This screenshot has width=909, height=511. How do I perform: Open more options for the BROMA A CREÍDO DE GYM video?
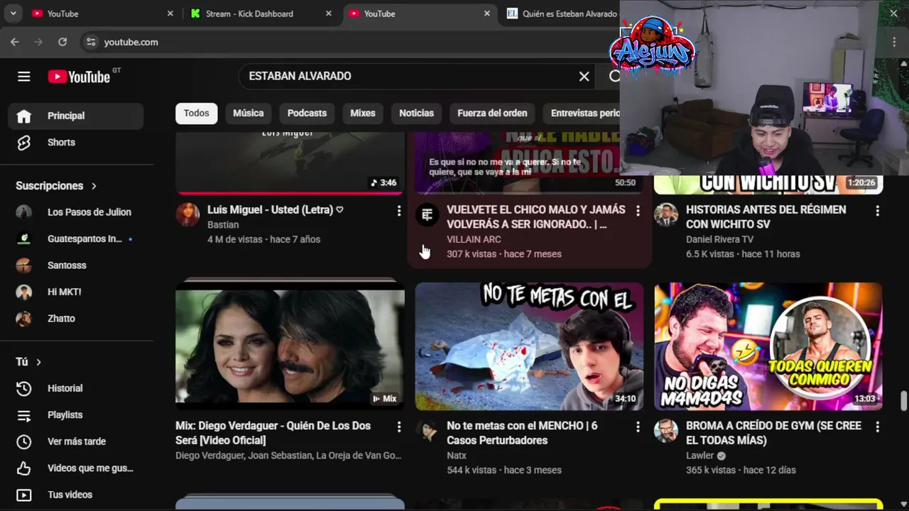[877, 427]
